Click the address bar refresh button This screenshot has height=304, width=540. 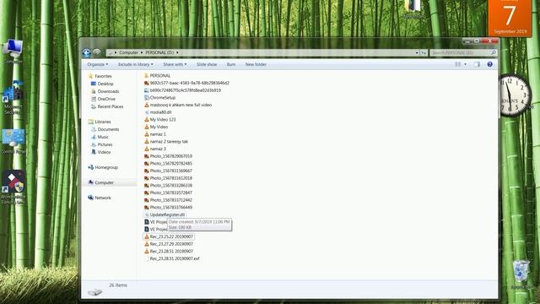tap(424, 52)
